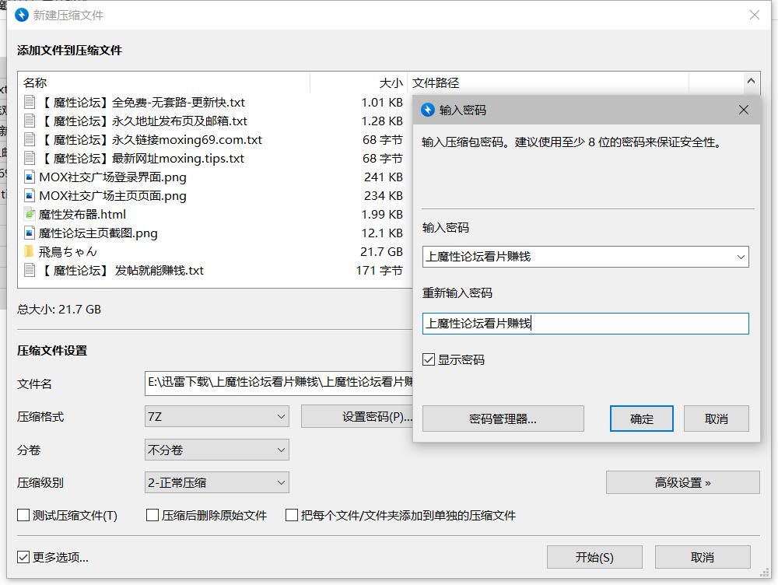Toggle the 更多选项... checkbox
This screenshot has height=585, width=778.
(23, 557)
